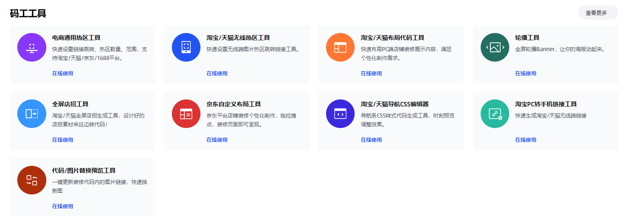Click the indigo 淘宝/天猫导航CSS编辑器 code icon

point(340,114)
